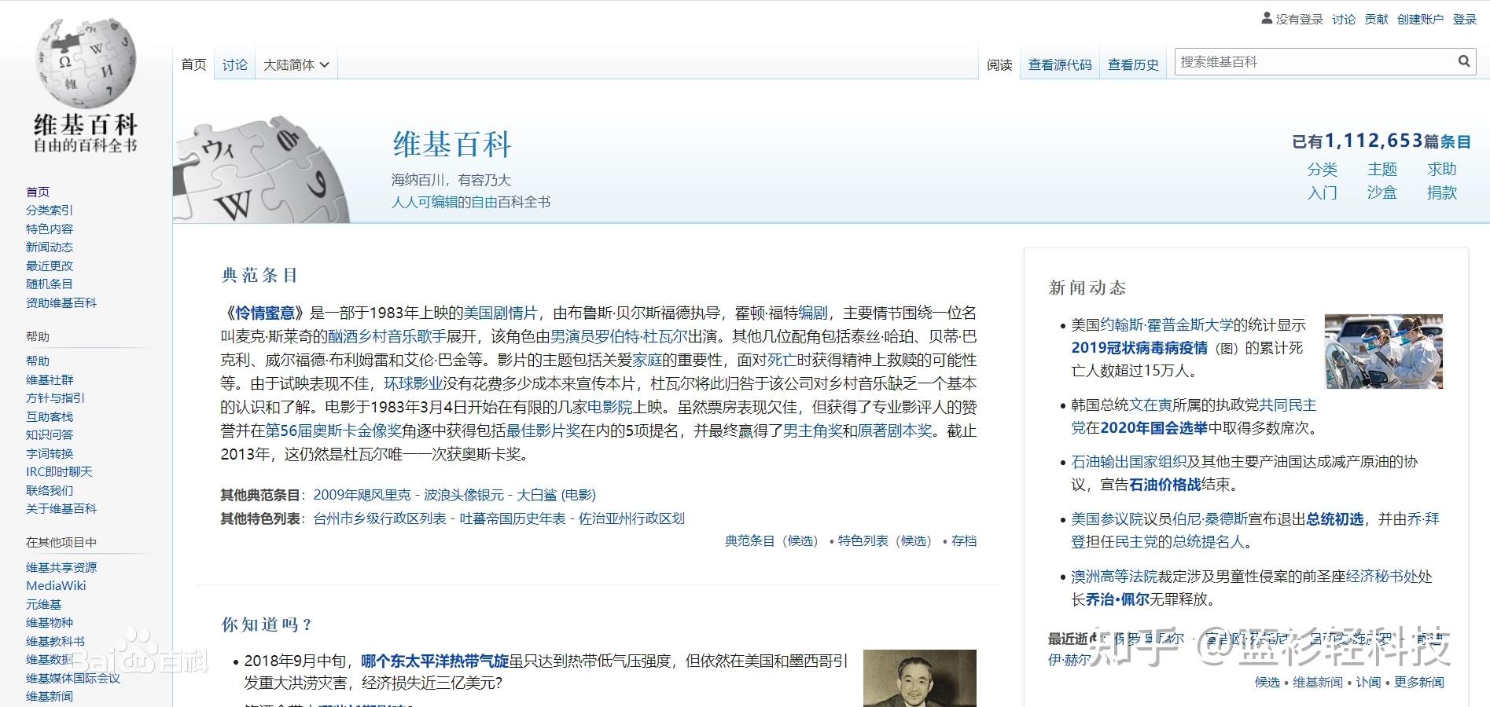
Task: Open 分类索引 in the sidebar
Action: point(50,210)
